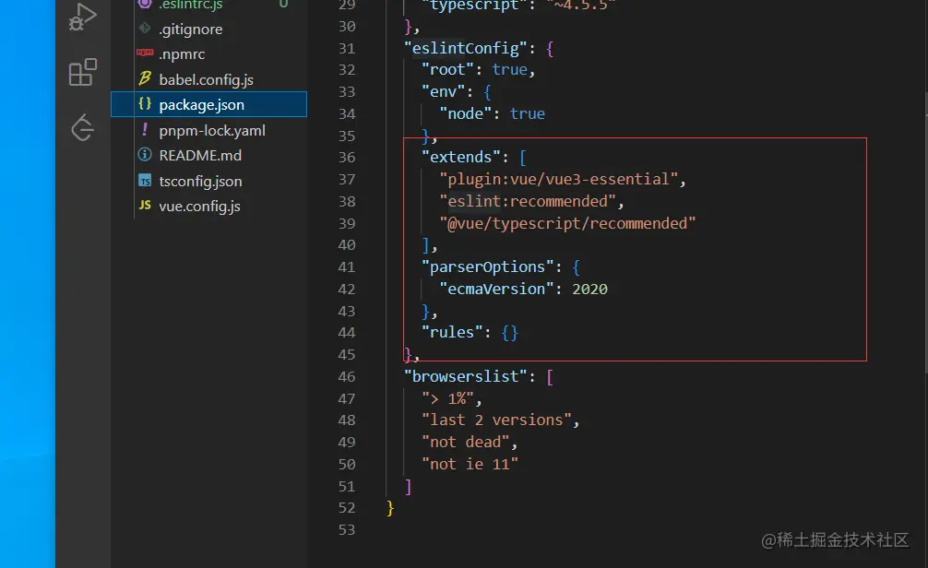928x568 pixels.
Task: Click line number 53 in the gutter
Action: pyautogui.click(x=347, y=529)
